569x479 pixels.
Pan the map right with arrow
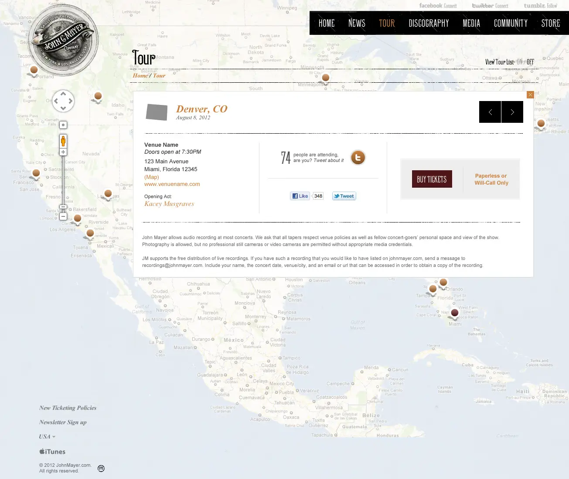(71, 101)
